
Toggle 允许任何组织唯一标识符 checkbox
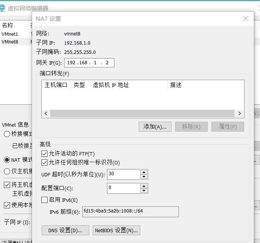pos(44,163)
